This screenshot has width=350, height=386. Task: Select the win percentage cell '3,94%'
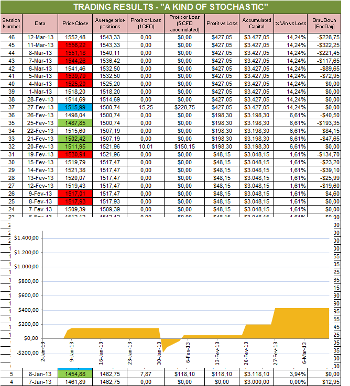pos(291,374)
